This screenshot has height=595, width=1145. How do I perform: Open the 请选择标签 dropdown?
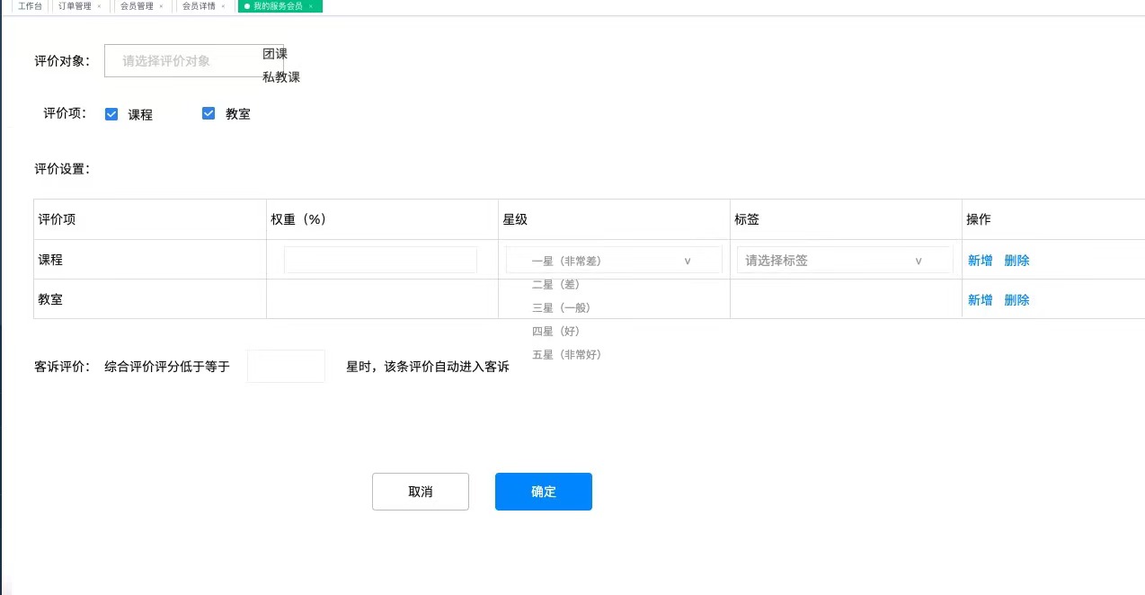click(844, 261)
